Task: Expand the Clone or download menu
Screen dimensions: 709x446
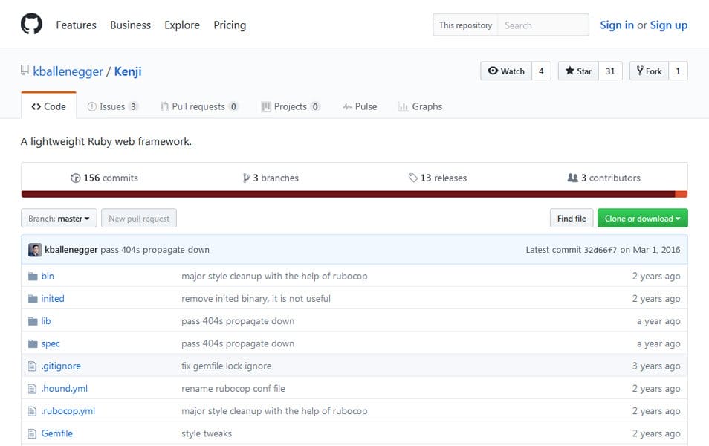Action: click(643, 219)
